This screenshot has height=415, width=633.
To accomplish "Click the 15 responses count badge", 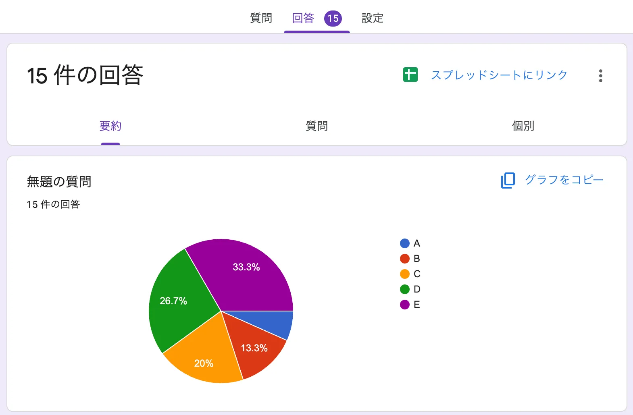I will coord(333,18).
